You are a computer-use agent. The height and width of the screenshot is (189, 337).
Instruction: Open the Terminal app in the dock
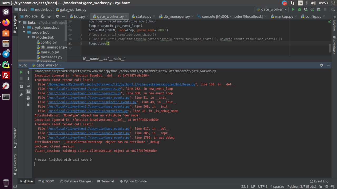pos(6,96)
